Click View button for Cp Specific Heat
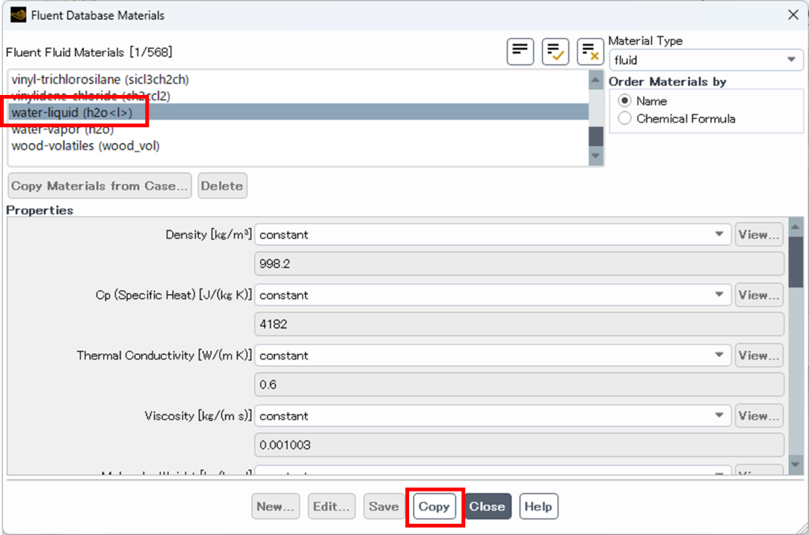809x535 pixels. (759, 295)
